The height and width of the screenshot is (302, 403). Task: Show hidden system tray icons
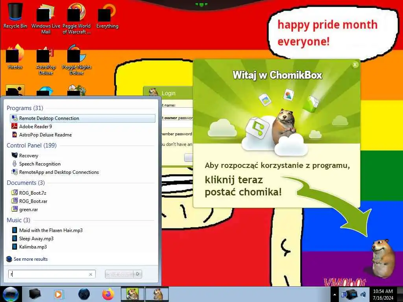point(335,295)
